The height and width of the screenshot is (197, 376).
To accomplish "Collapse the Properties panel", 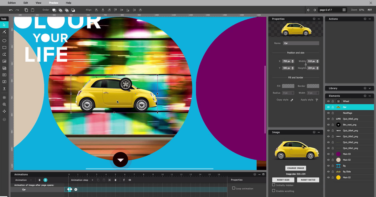I will tap(319, 19).
